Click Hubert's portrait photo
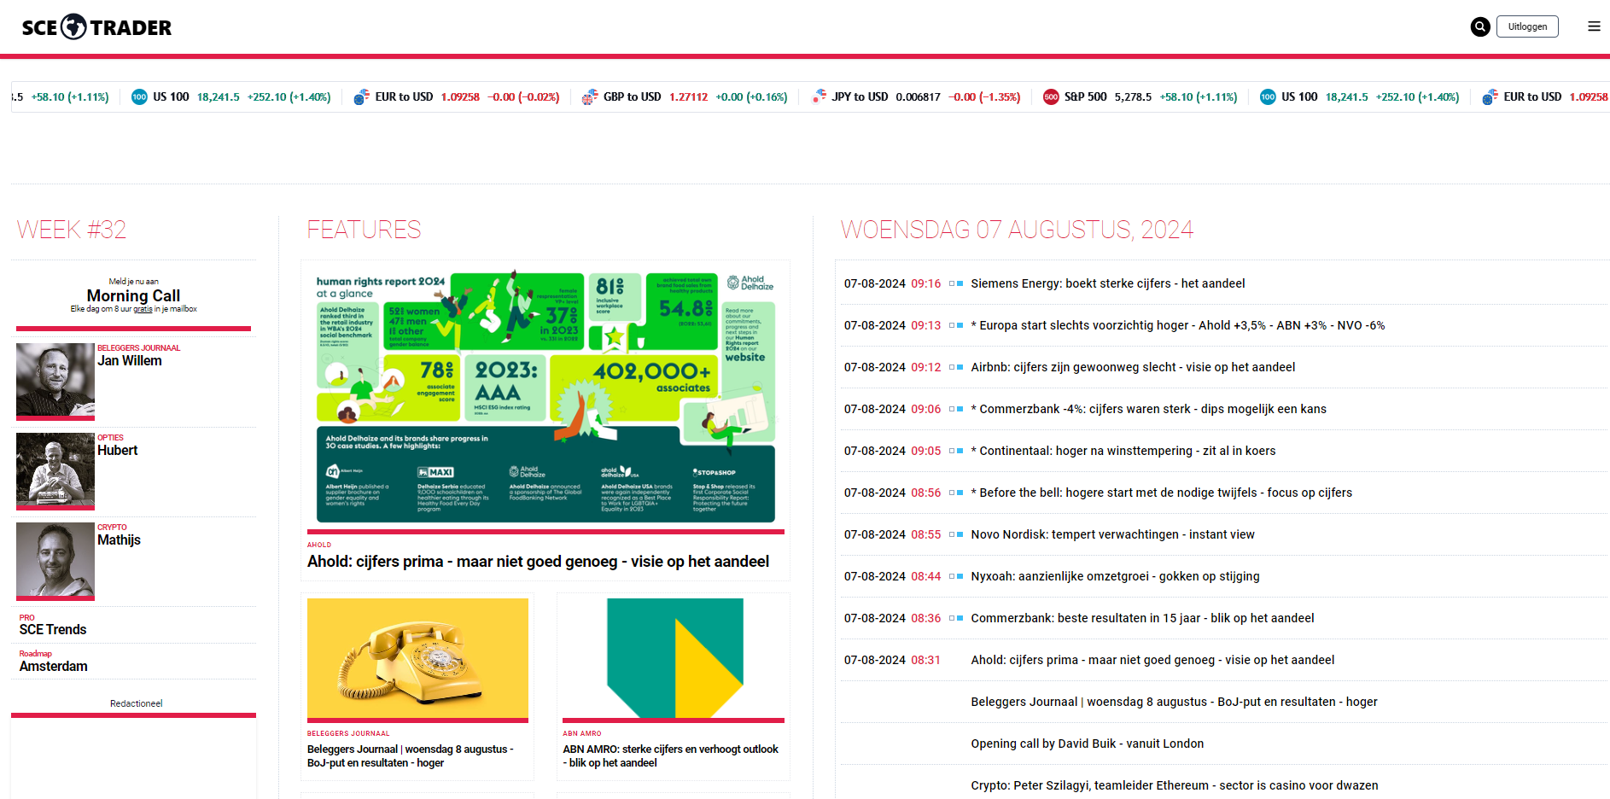1610x799 pixels. pos(55,469)
